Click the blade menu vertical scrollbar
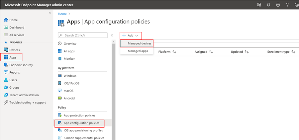This screenshot has height=140, width=299. click(114, 92)
